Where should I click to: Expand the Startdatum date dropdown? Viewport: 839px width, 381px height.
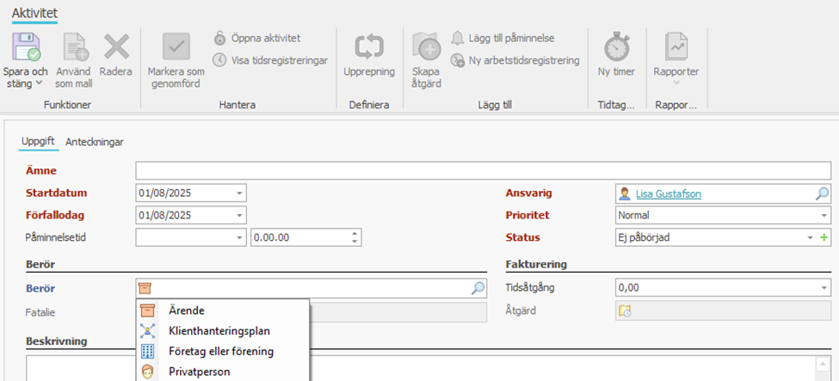tap(239, 194)
